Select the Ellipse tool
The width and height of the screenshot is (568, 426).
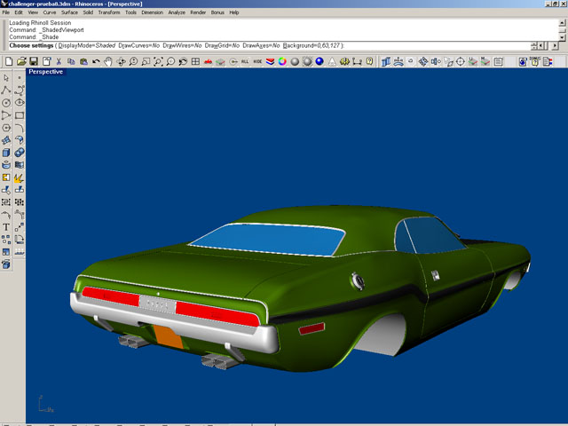pos(20,103)
